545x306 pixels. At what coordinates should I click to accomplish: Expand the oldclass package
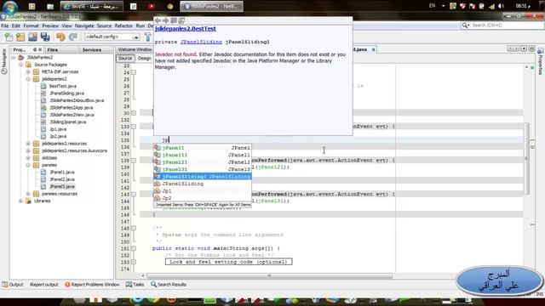coord(28,158)
